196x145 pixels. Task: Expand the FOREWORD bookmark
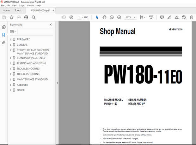pos(11,40)
